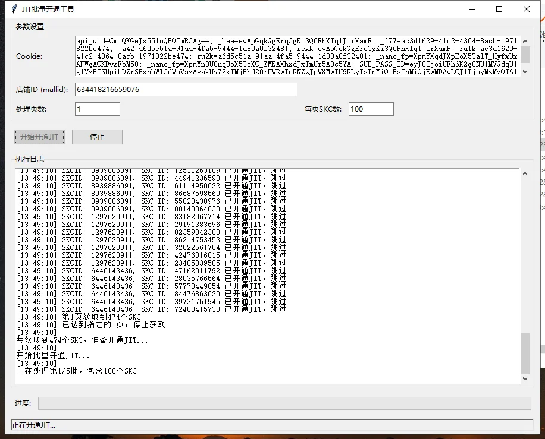The width and height of the screenshot is (545, 439).
Task: Click the maximize icon on the title bar
Action: (x=499, y=9)
